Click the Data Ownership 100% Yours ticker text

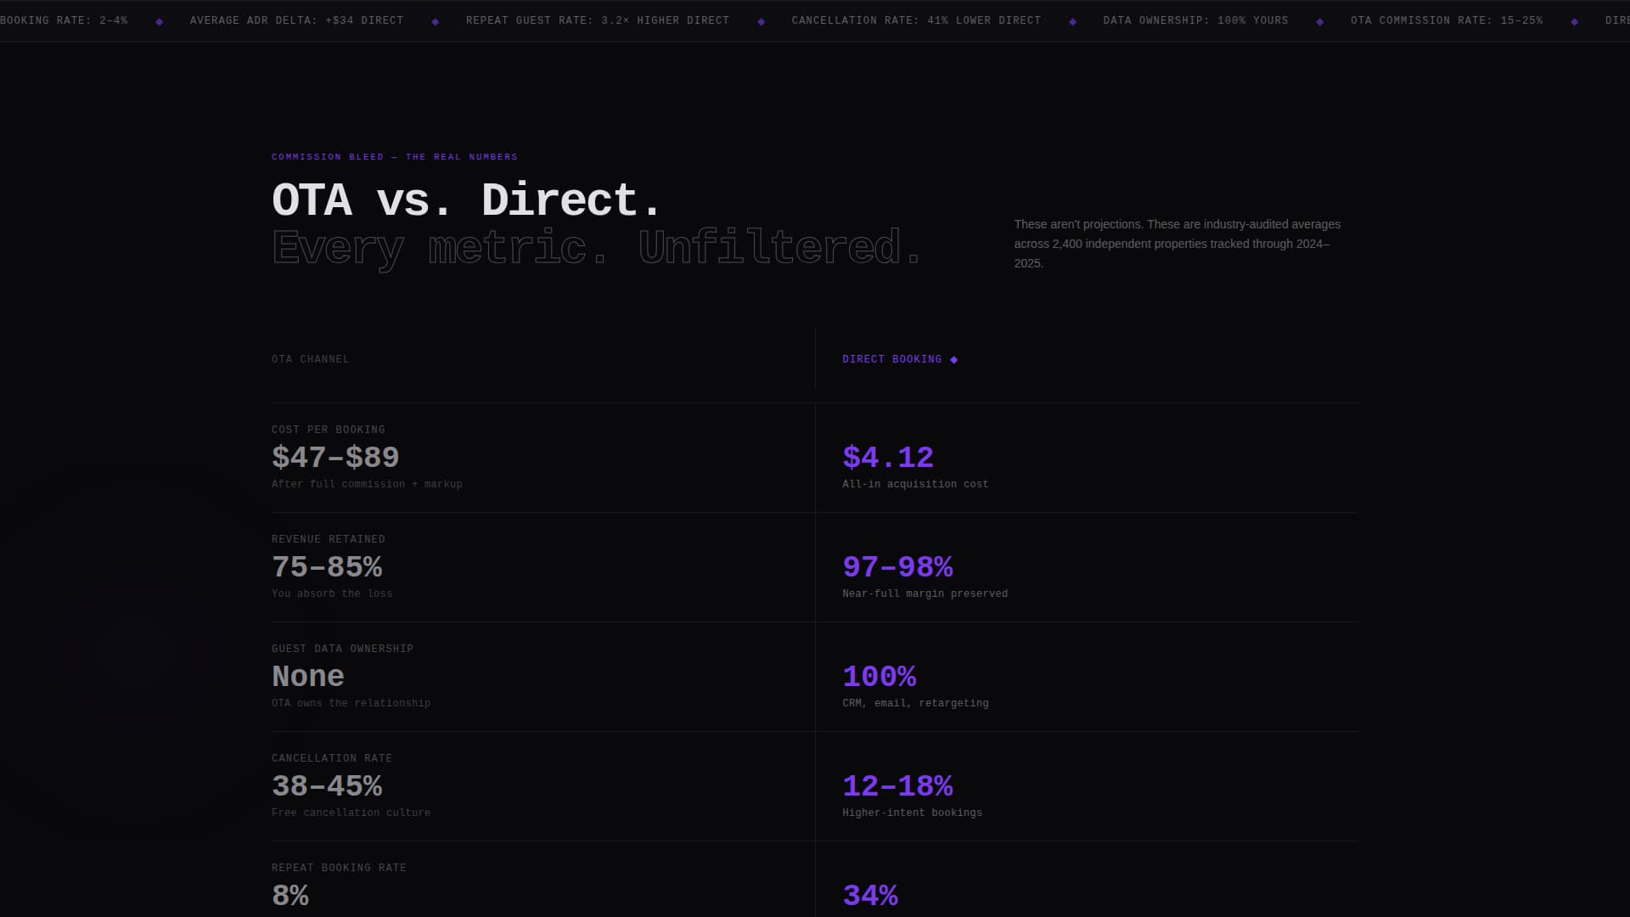[1195, 20]
